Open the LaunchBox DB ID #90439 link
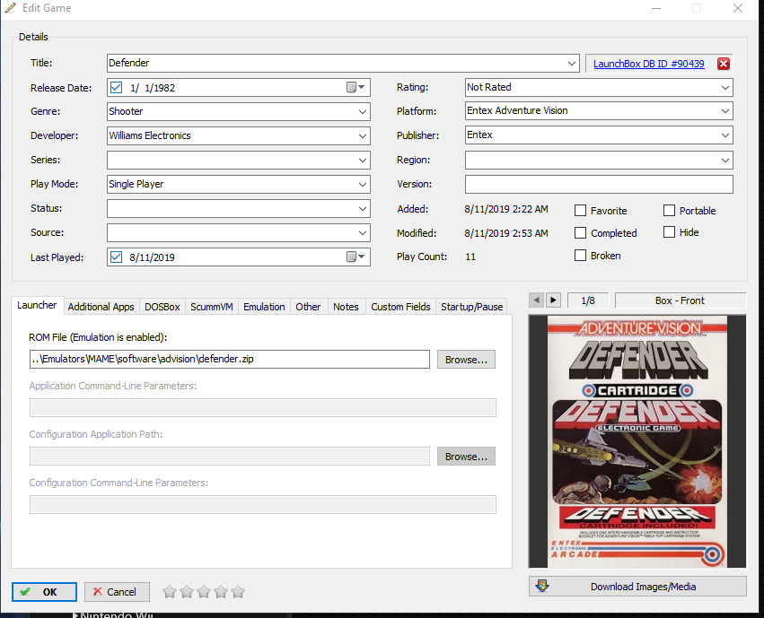The height and width of the screenshot is (618, 764). pyautogui.click(x=648, y=64)
